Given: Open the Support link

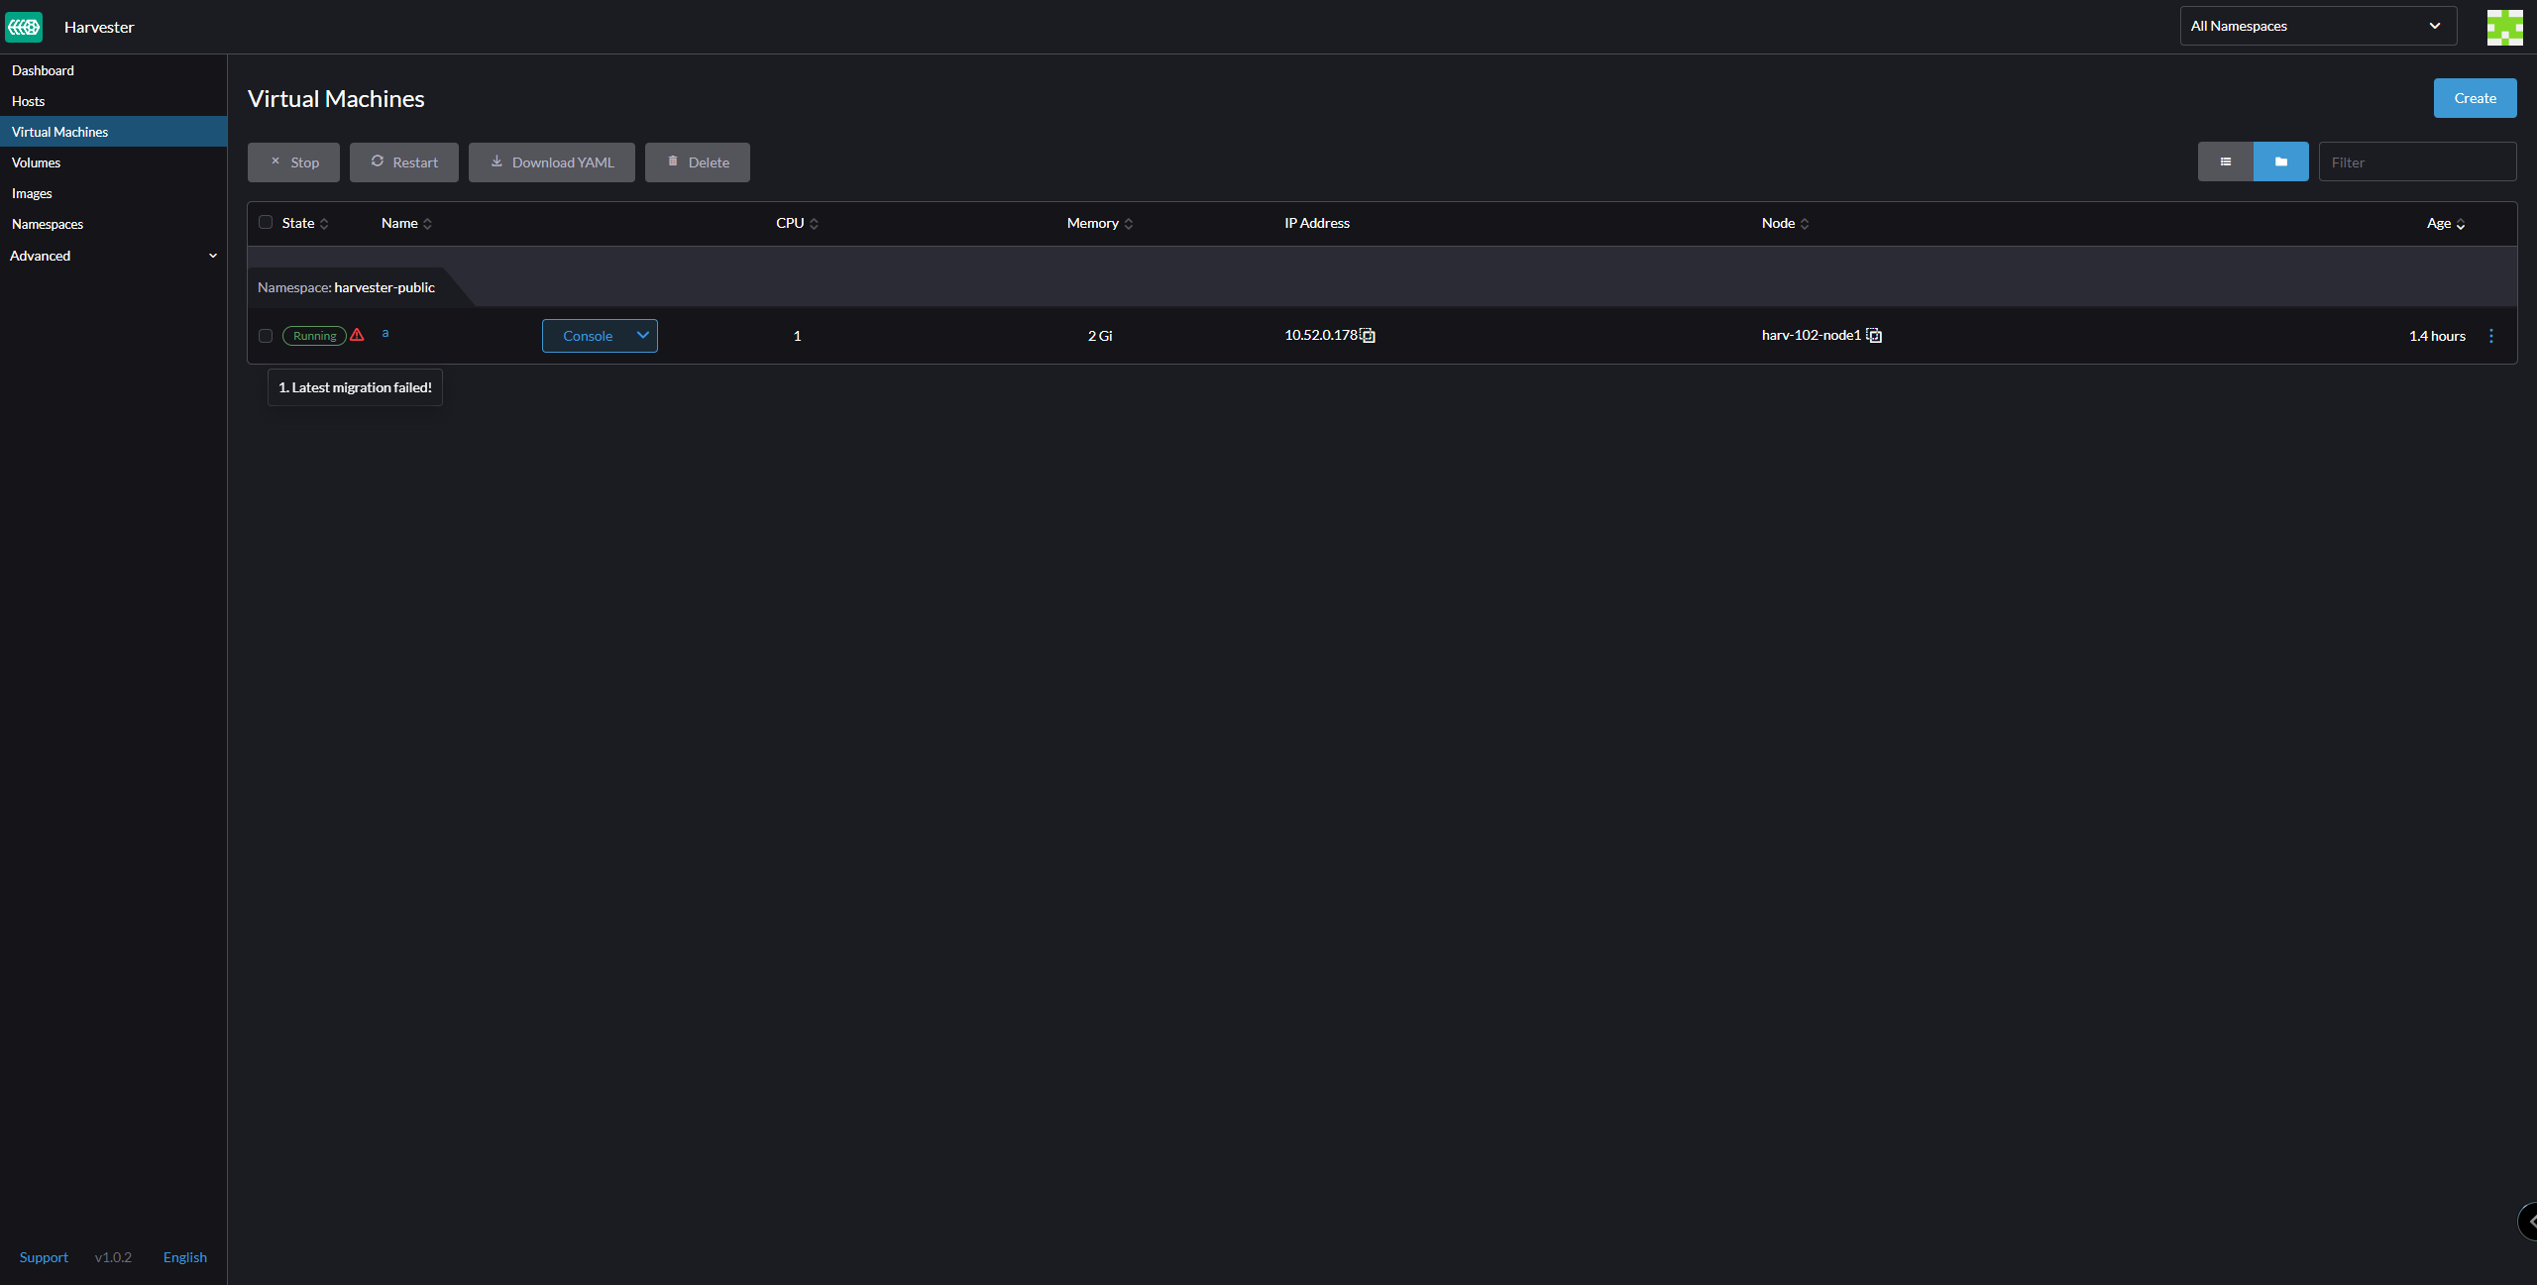Looking at the screenshot, I should pos(44,1257).
